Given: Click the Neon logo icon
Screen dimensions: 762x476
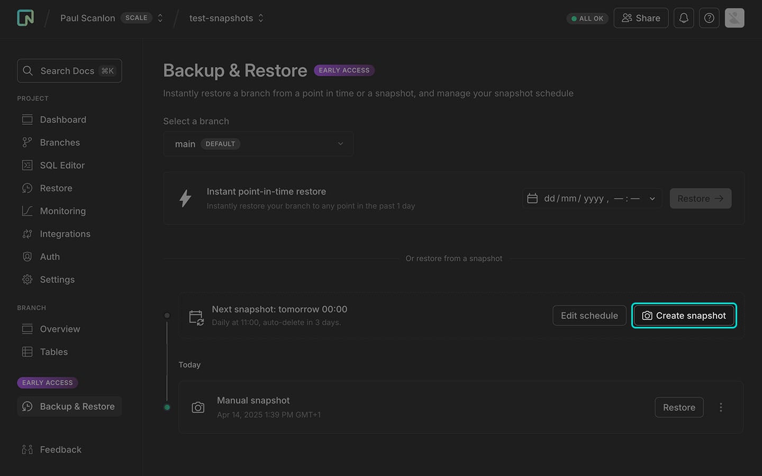Looking at the screenshot, I should [x=25, y=17].
